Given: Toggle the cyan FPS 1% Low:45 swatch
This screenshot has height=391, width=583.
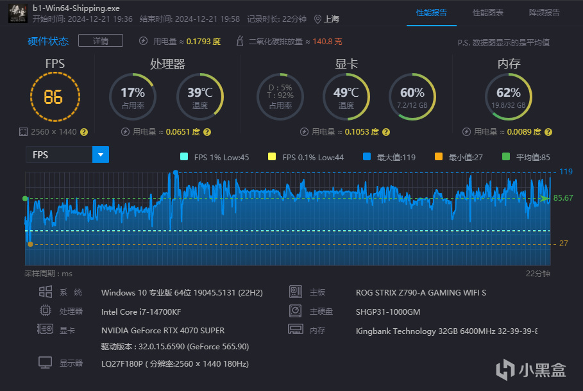Looking at the screenshot, I should pos(183,156).
